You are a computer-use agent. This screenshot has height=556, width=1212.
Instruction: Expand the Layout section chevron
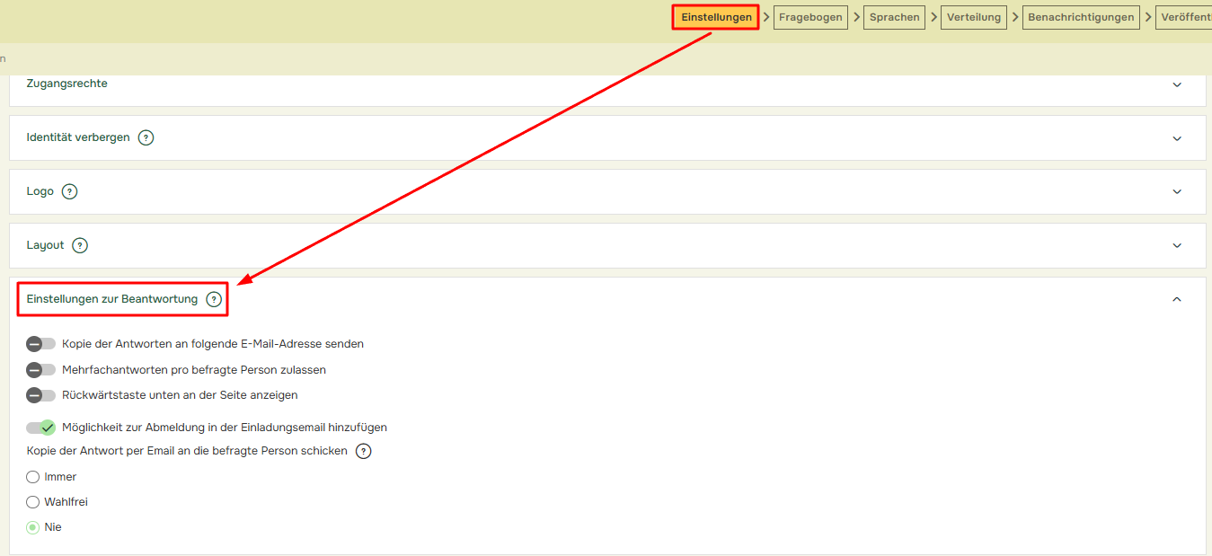1177,245
